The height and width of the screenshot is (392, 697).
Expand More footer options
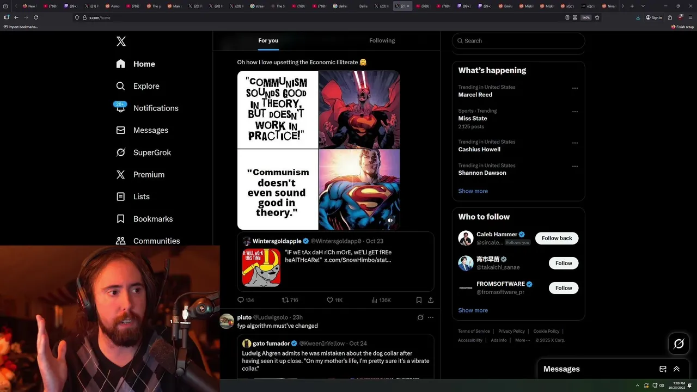[x=522, y=340]
